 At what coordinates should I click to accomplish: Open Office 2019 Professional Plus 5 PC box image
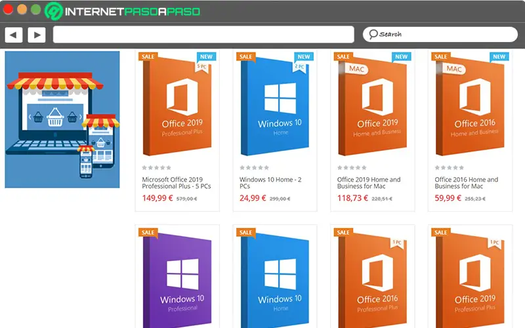point(177,106)
